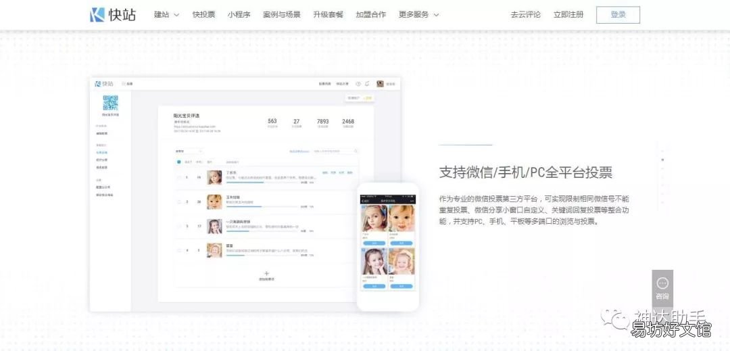This screenshot has width=730, height=351.
Task: Click phone photo of girl with blue headband
Action: [374, 218]
